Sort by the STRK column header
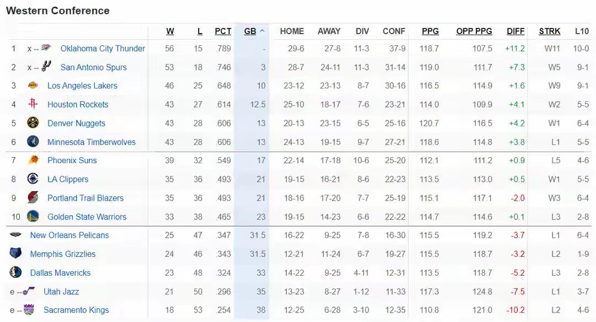Image resolution: width=596 pixels, height=322 pixels. pyautogui.click(x=550, y=31)
